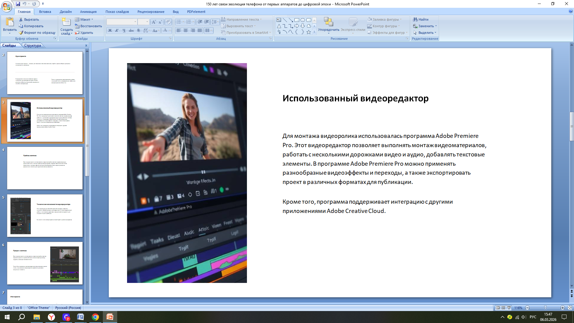Click the Find (Найти) binoculars icon
Viewport: 574px width, 323px height.
coord(415,19)
